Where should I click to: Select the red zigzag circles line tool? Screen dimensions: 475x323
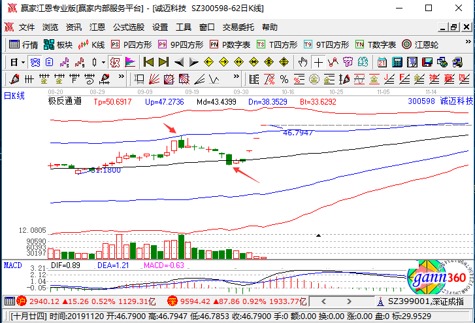pyautogui.click(x=333, y=63)
